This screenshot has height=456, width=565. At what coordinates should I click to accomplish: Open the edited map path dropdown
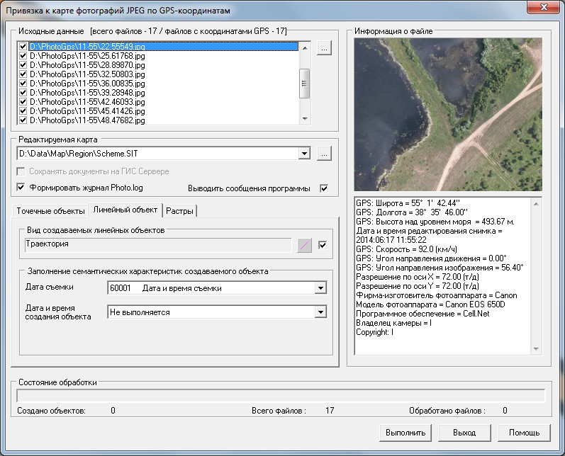click(305, 154)
